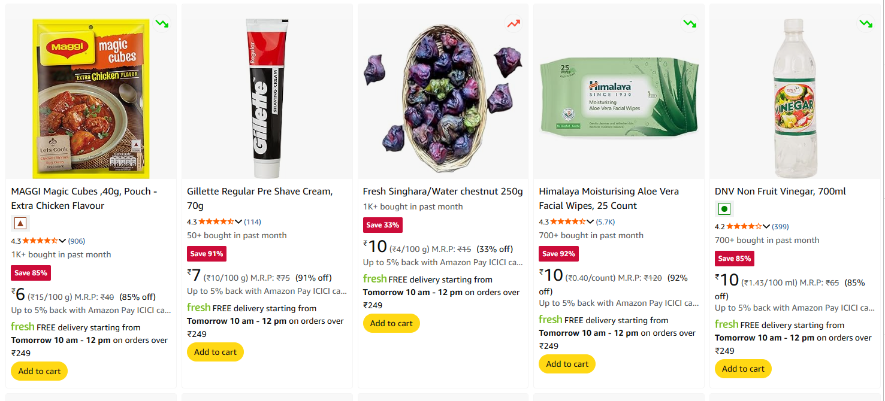
Task: Open 906 ratings count for MAGGI
Action: [77, 241]
